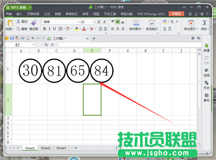This screenshot has width=216, height=160.
Task: Align text left
Action: [x=113, y=29]
